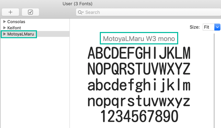Add a new font with the plus button
The width and height of the screenshot is (221, 128).
click(10, 12)
